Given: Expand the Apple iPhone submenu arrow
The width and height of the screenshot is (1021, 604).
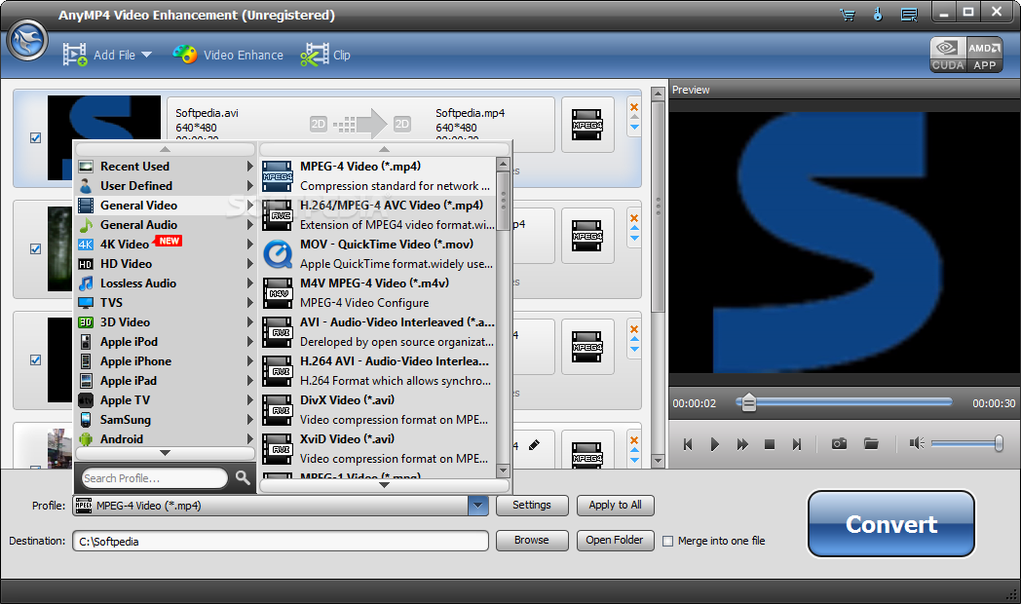Looking at the screenshot, I should (250, 361).
